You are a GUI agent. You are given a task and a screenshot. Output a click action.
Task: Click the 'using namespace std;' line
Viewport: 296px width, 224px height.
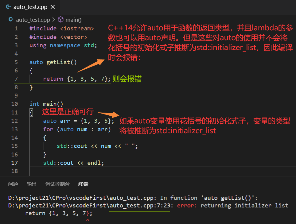pyautogui.click(x=63, y=45)
